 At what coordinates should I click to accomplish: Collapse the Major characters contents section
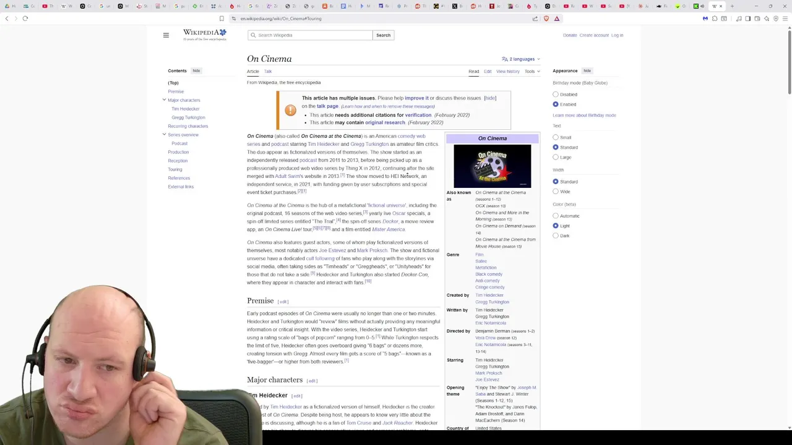coord(164,100)
